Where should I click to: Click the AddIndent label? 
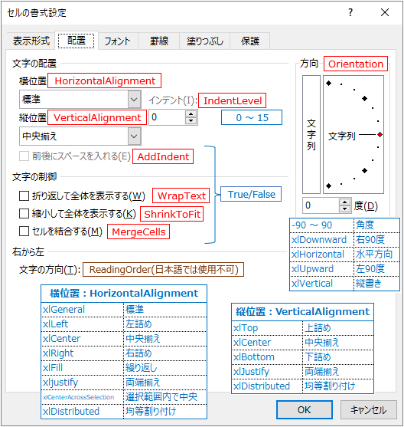(x=163, y=156)
